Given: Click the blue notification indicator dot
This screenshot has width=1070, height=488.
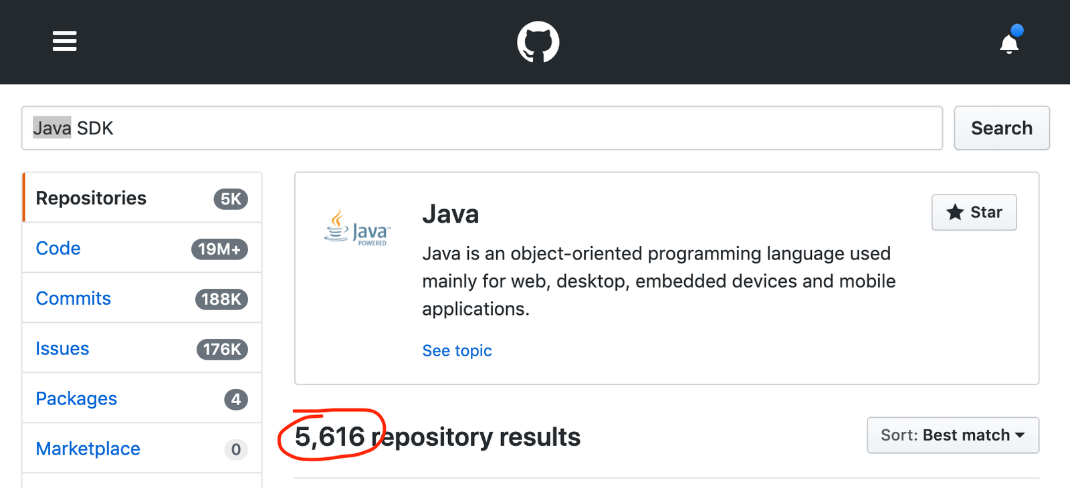Looking at the screenshot, I should click(x=1017, y=30).
